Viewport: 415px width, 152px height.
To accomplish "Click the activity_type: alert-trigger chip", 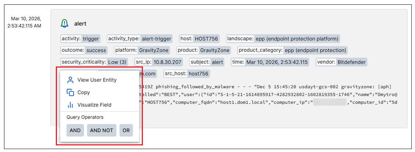I will 140,39.
